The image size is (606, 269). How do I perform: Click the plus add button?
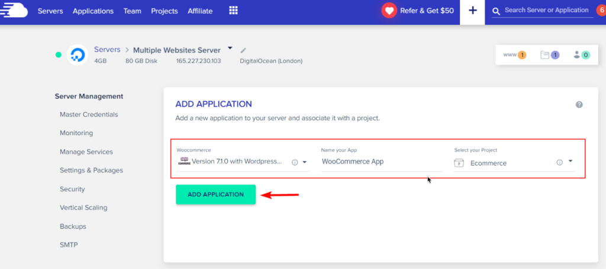point(472,11)
